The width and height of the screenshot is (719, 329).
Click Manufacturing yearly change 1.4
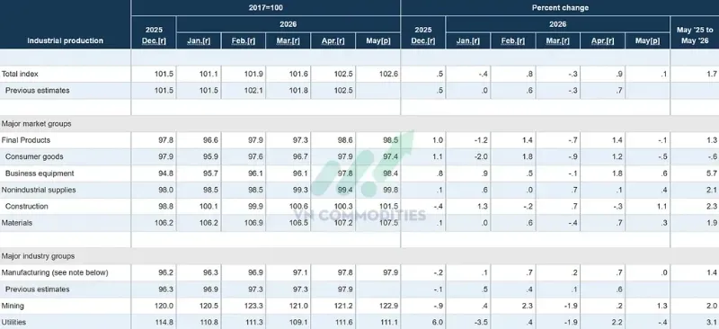click(712, 272)
